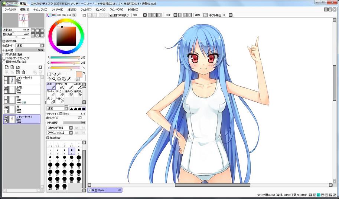
Task: Select the Magic Wand selection tool
Action: click(59, 74)
